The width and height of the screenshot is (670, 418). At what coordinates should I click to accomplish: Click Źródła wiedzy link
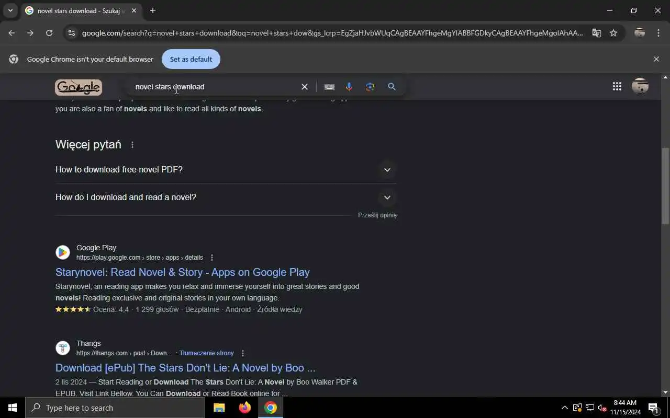click(x=280, y=309)
